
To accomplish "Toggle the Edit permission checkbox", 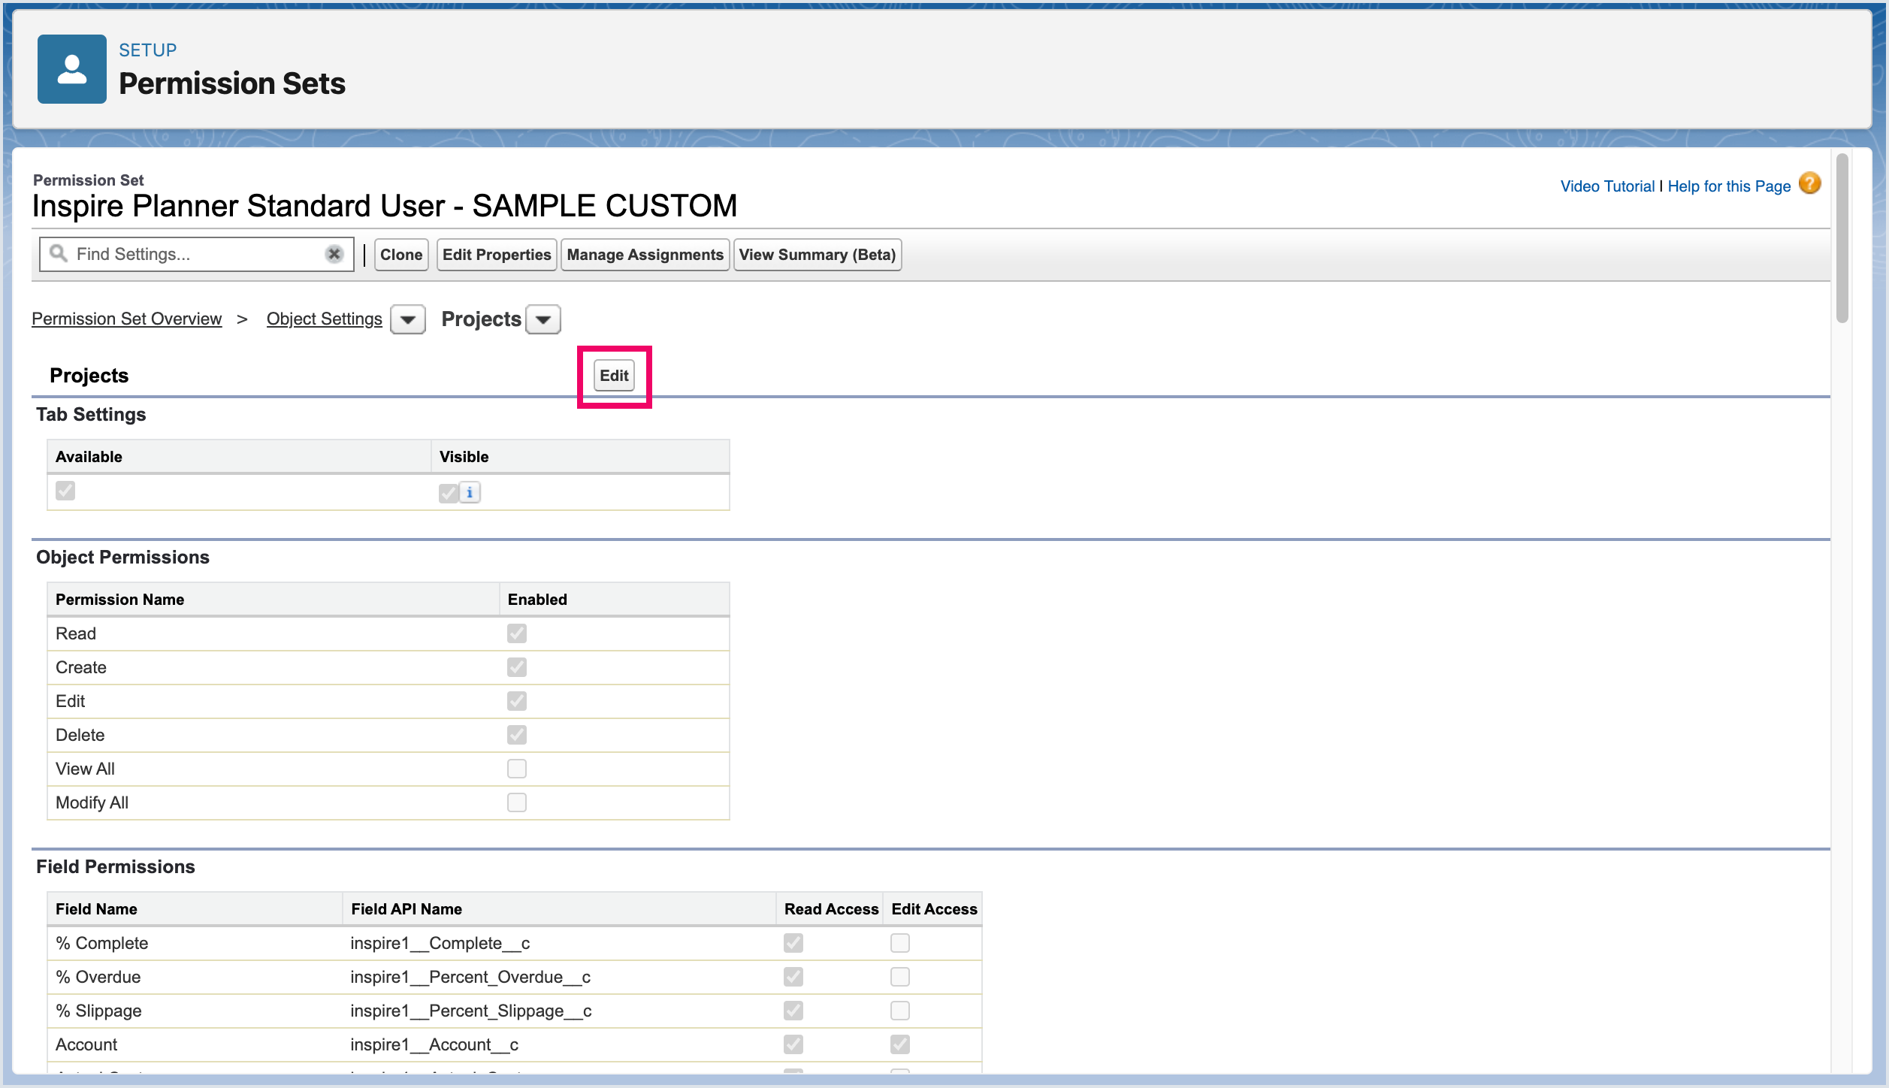I will pyautogui.click(x=517, y=701).
